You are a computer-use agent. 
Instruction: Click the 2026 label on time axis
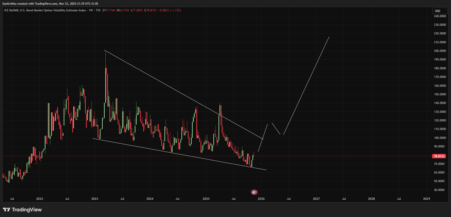tap(261, 199)
